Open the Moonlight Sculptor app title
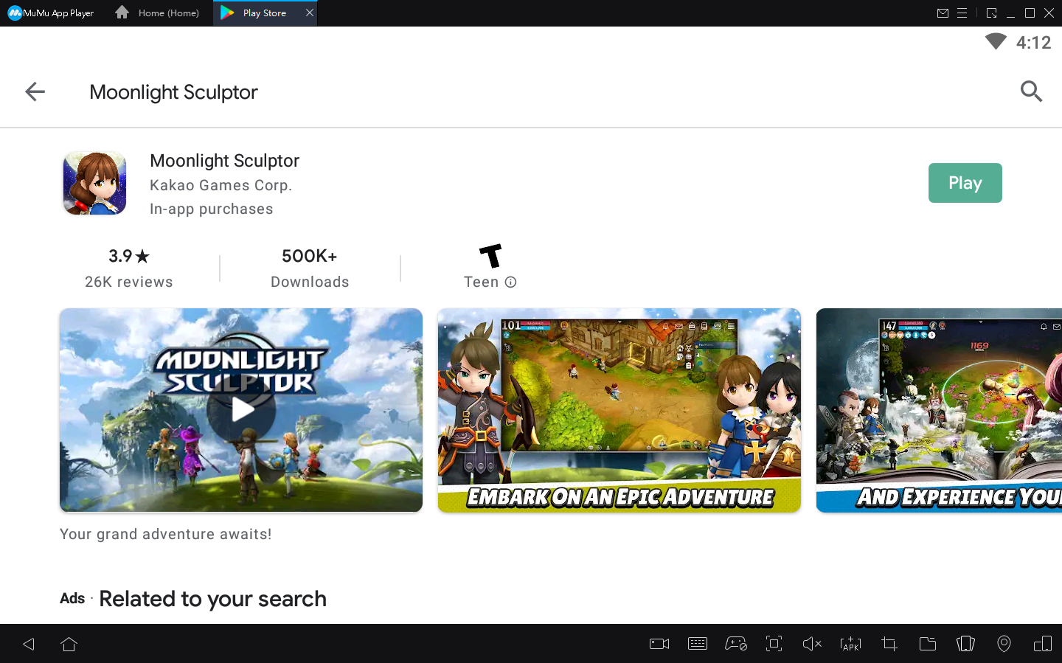The image size is (1062, 663). (224, 161)
